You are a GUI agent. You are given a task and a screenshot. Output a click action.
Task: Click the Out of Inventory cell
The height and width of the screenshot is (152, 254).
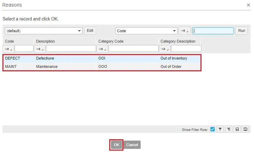[173, 59]
